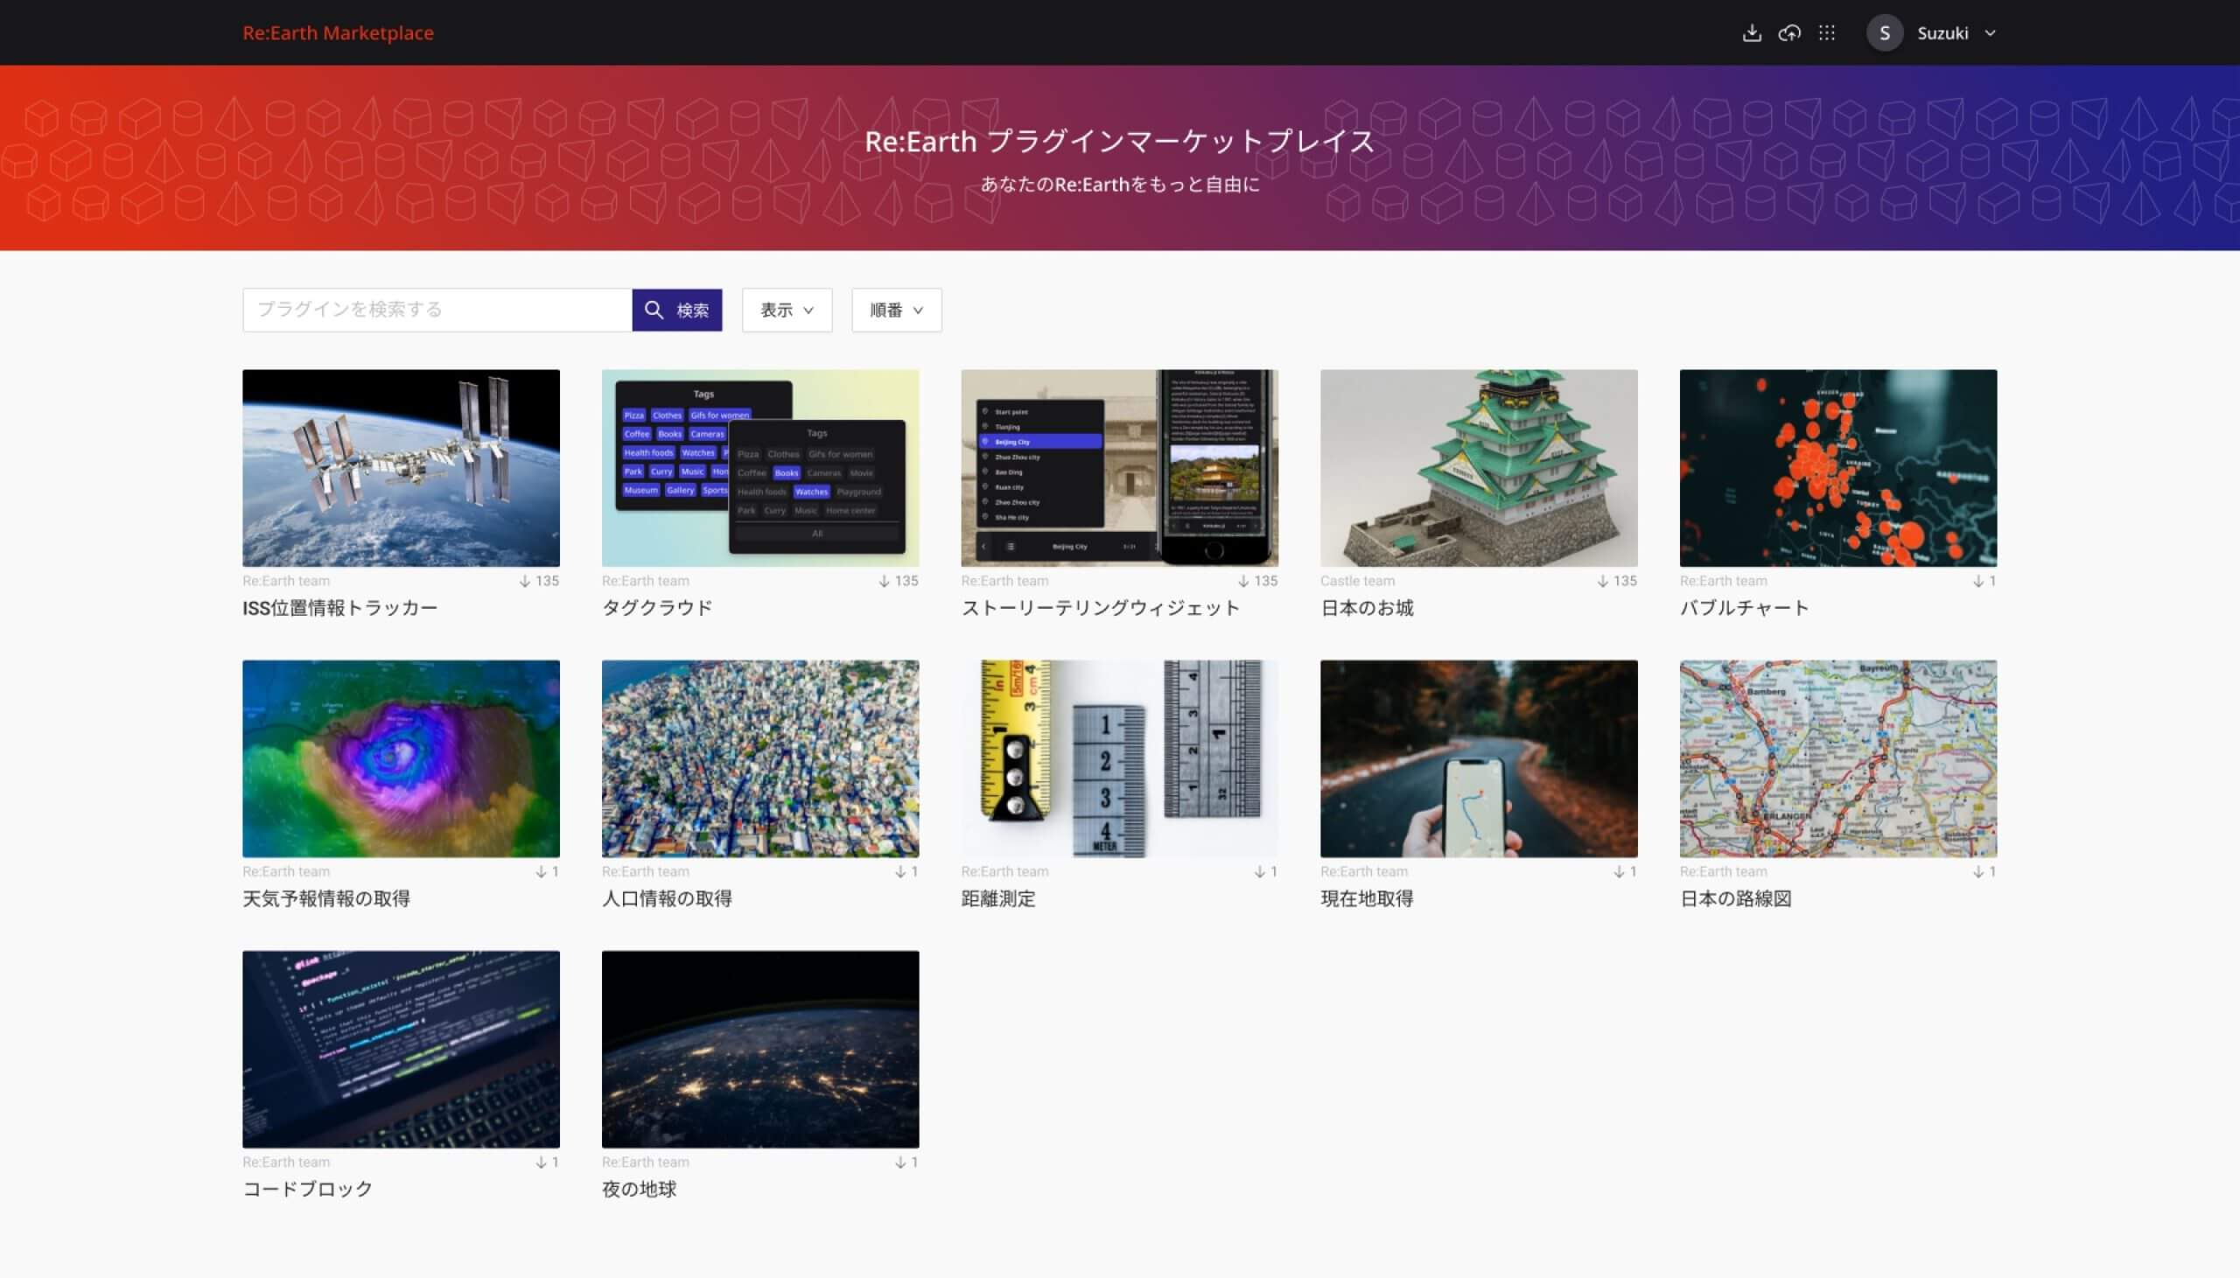The image size is (2240, 1278).
Task: Focus the プラグインを検索する search field
Action: click(x=437, y=310)
